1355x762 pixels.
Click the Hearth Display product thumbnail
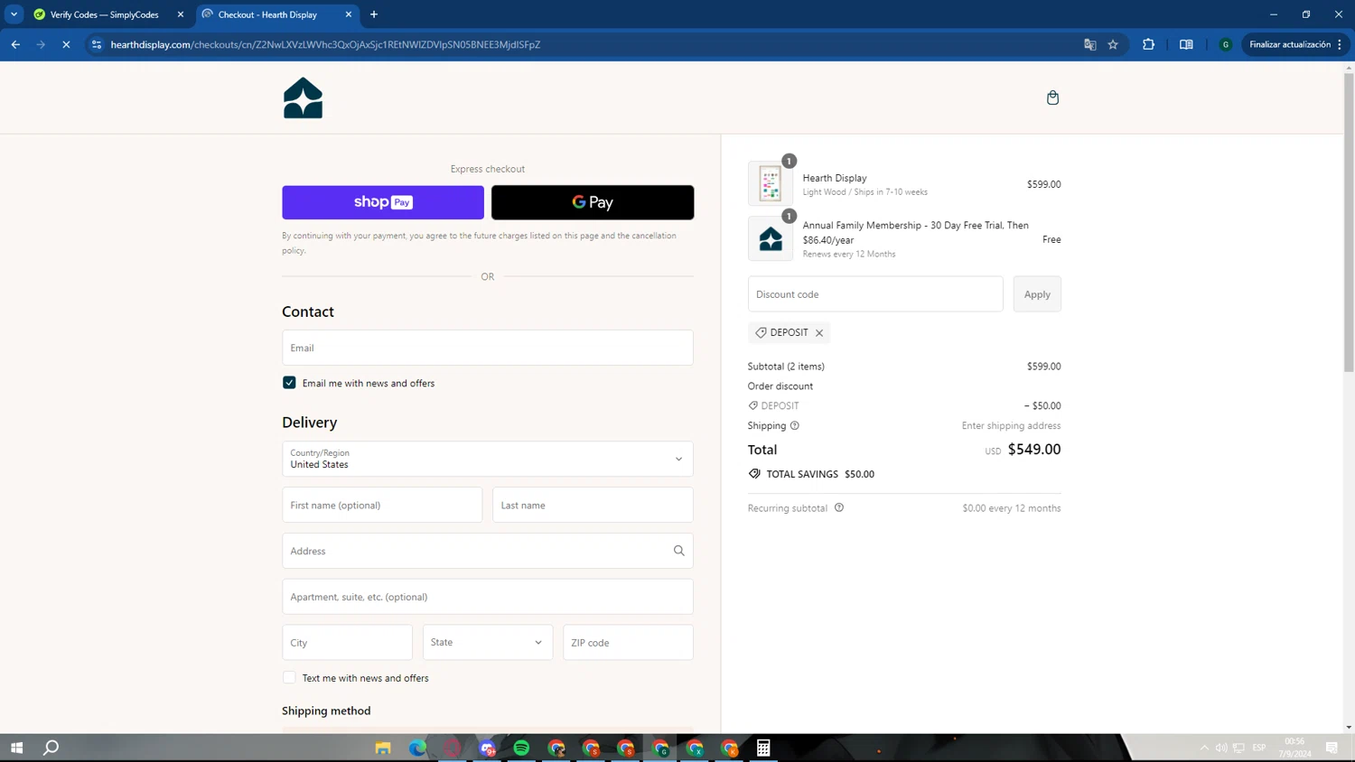(771, 183)
